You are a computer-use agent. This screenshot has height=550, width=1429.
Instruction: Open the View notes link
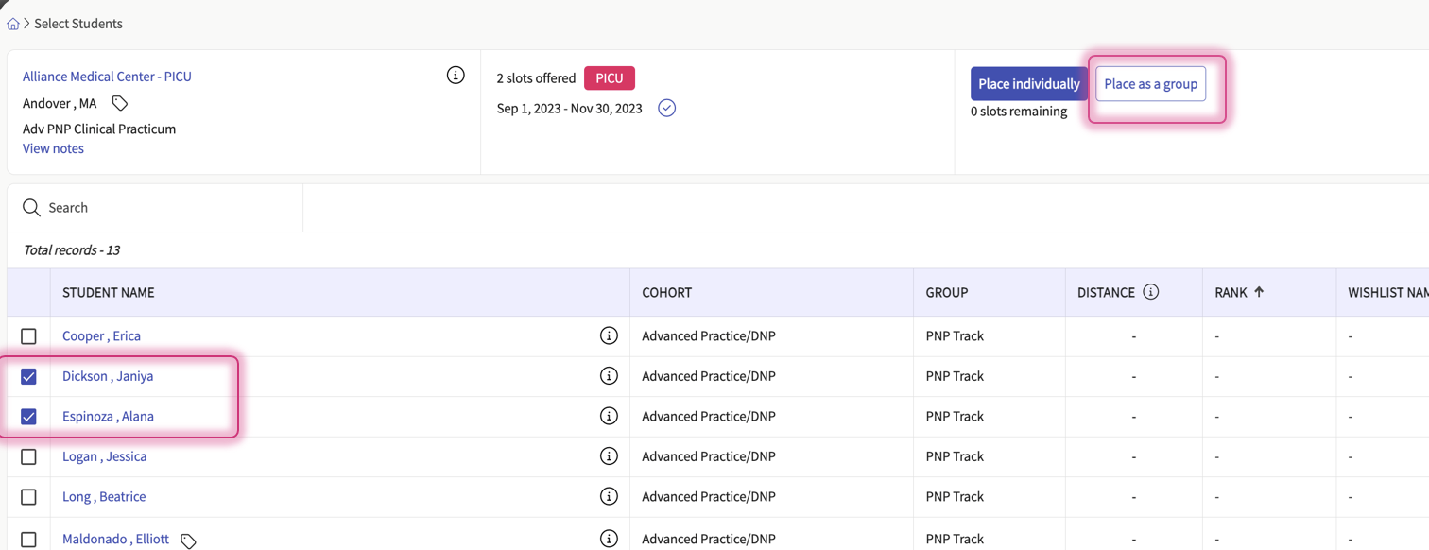pyautogui.click(x=53, y=148)
